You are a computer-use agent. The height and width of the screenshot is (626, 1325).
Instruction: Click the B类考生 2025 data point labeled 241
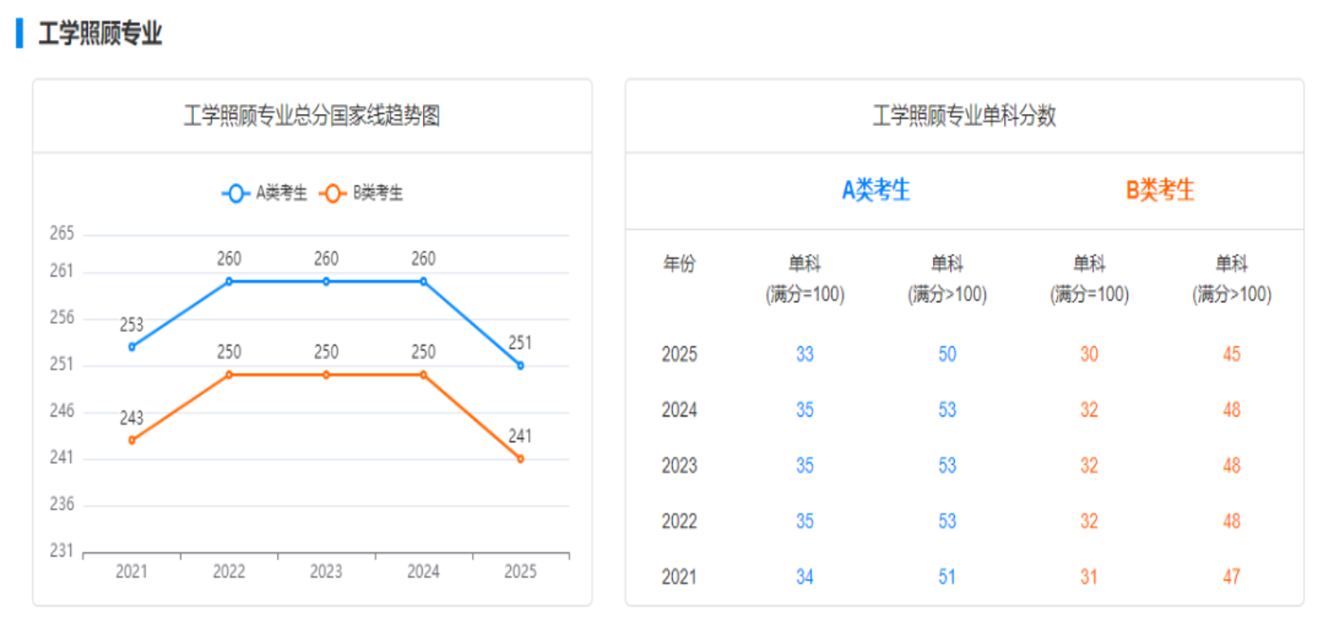tap(521, 459)
